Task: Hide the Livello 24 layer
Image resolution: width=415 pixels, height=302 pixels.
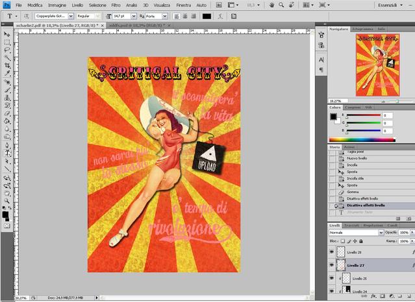Action: (x=332, y=291)
